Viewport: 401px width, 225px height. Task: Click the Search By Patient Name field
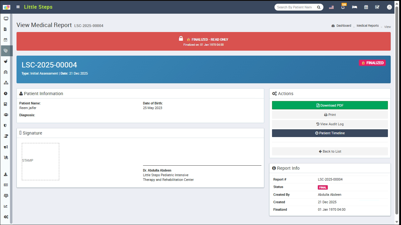(x=294, y=7)
